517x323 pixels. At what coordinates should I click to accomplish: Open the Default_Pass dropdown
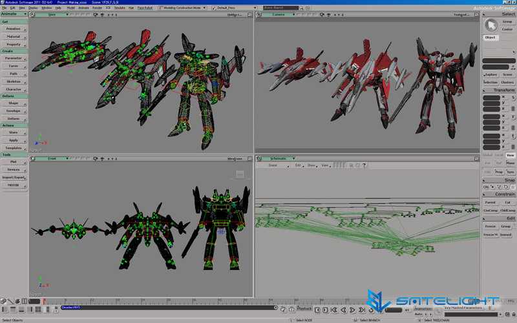click(x=234, y=8)
